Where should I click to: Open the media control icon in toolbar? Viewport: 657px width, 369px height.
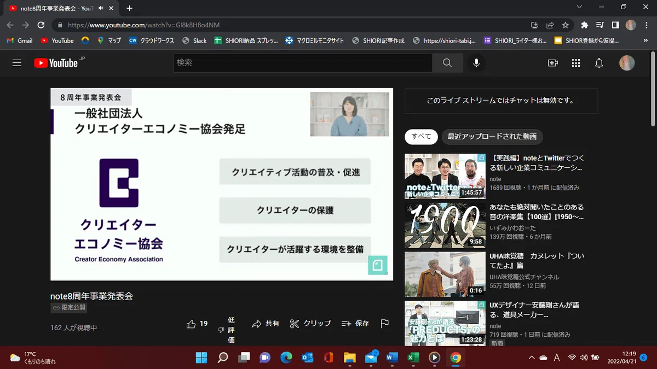tap(600, 25)
